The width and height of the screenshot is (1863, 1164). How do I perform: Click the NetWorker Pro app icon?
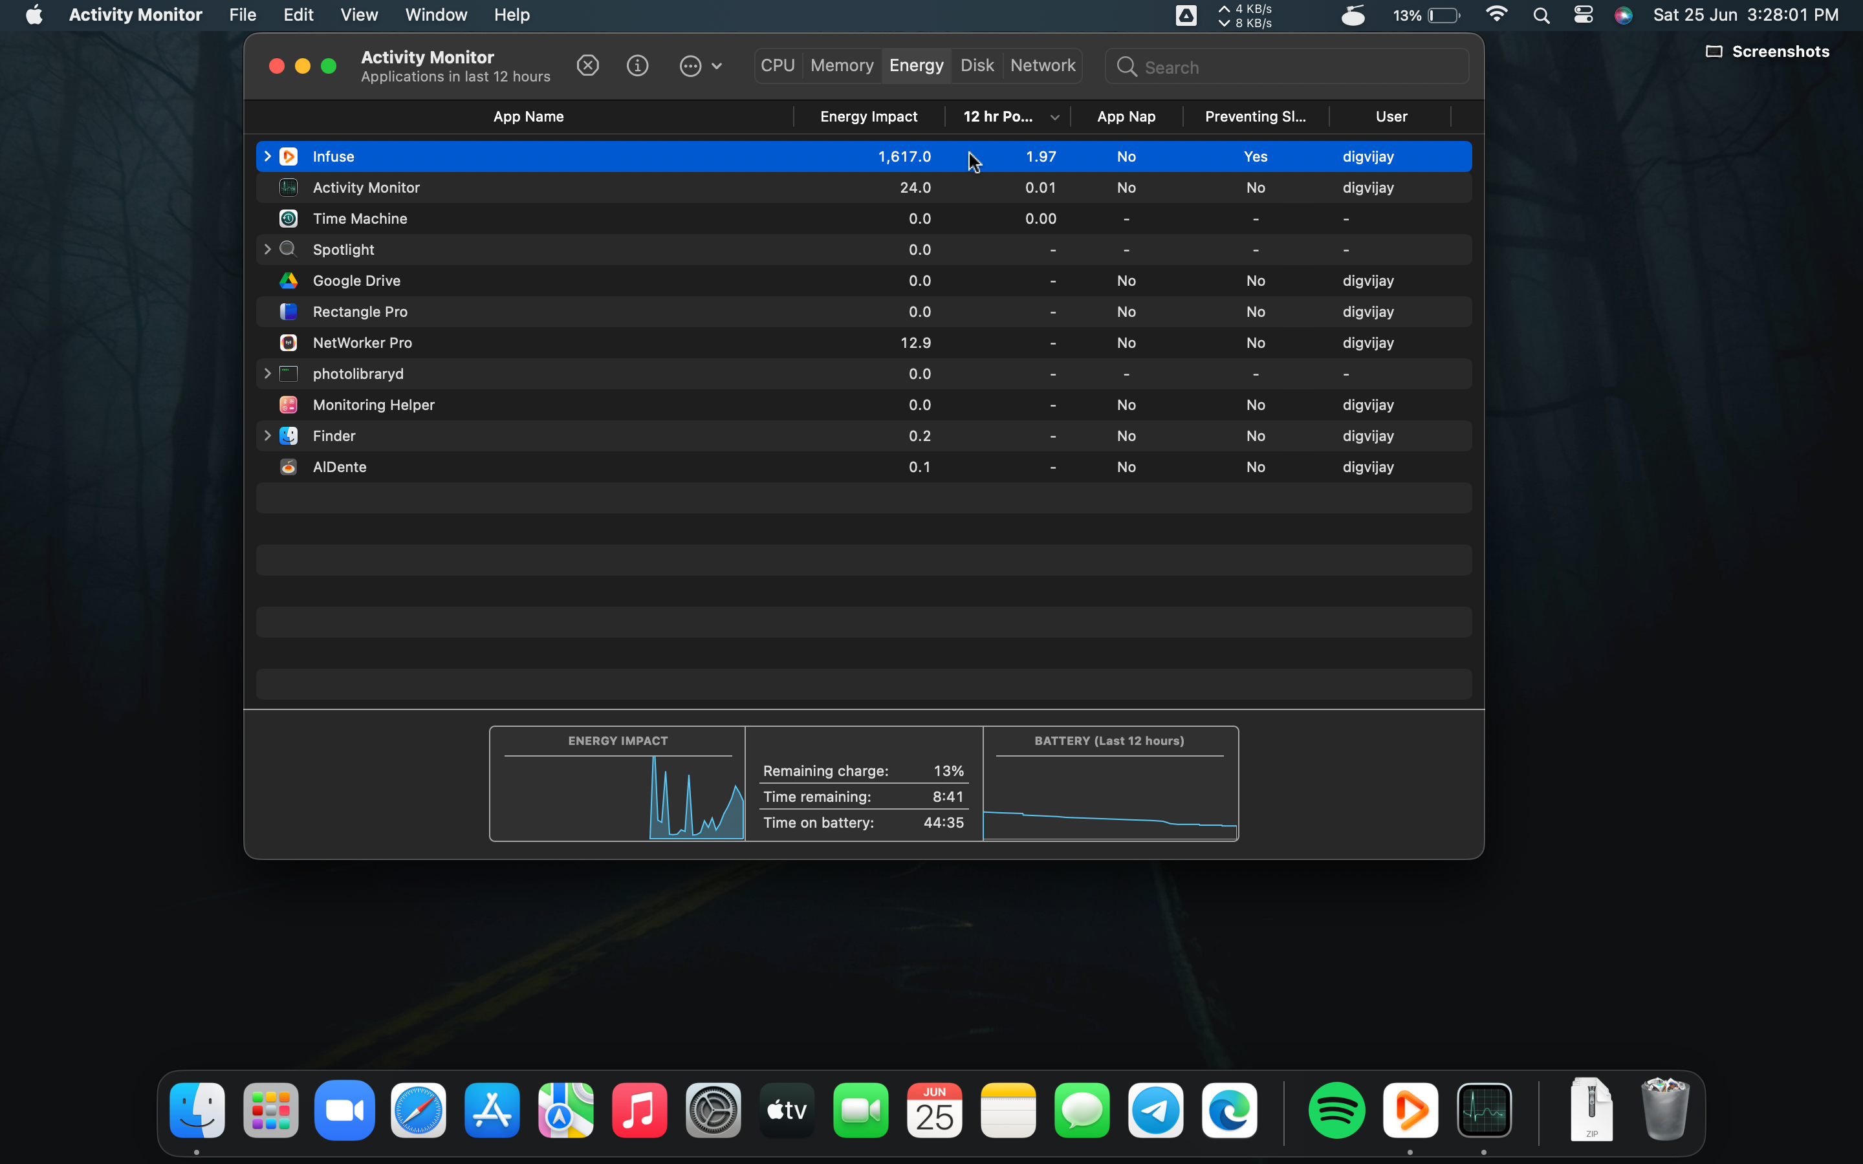pos(289,343)
